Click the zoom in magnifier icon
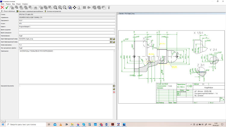Viewport: 226px width, 127px height. pos(60,8)
